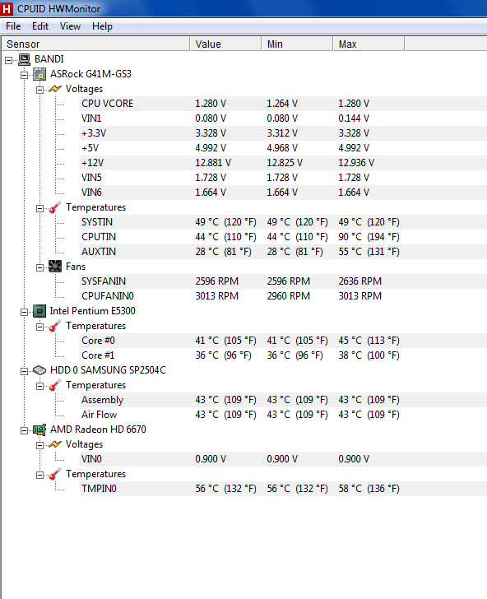Collapse the ASRock G41M-GS3 tree node
Screen dimensions: 487x599
pos(24,75)
